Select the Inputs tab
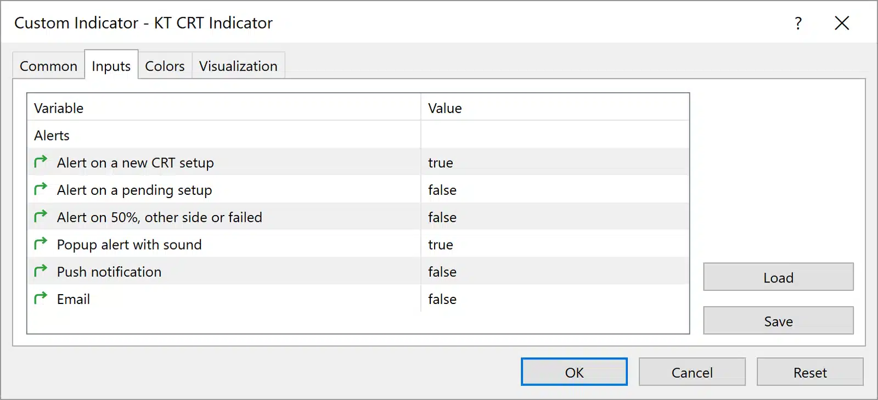The image size is (878, 400). click(111, 65)
